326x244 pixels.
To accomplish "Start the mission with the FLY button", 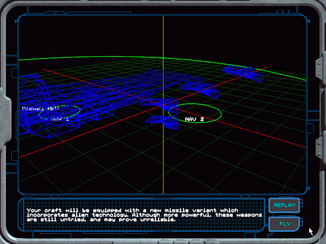I will click(284, 224).
